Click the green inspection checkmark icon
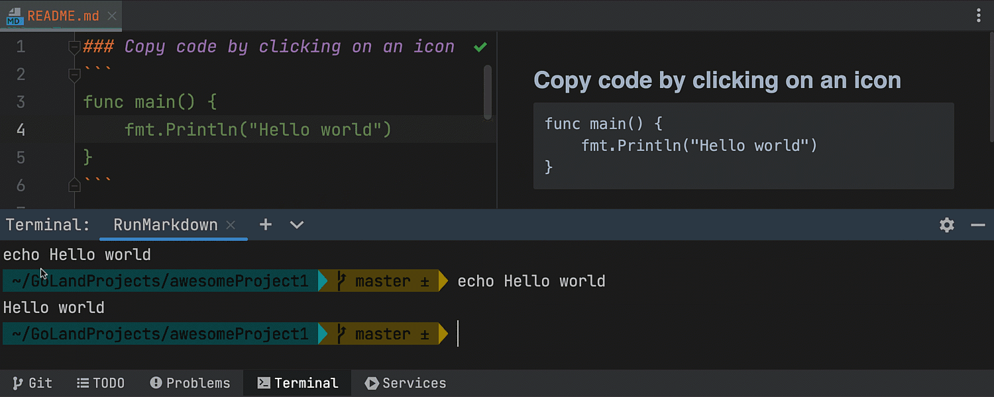Screen dimensions: 994x397 [480, 47]
